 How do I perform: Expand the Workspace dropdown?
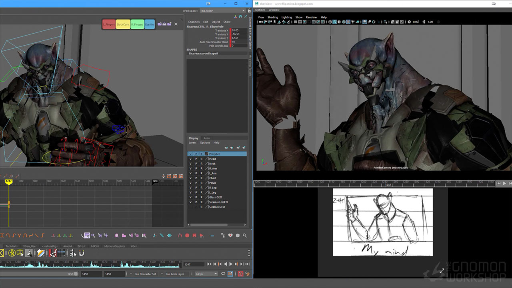pos(243,11)
